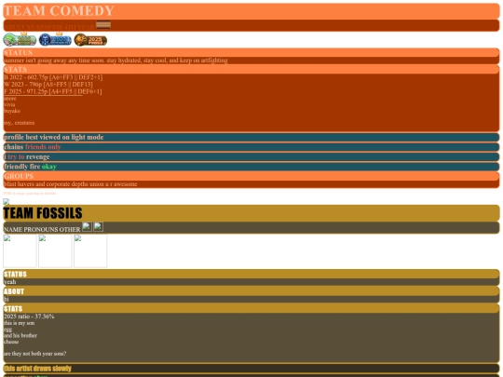Click the striped pride flag icon

click(103, 25)
